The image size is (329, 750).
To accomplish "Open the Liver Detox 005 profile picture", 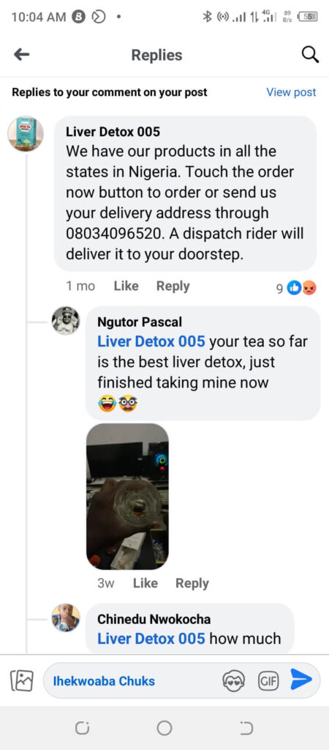I will (26, 133).
